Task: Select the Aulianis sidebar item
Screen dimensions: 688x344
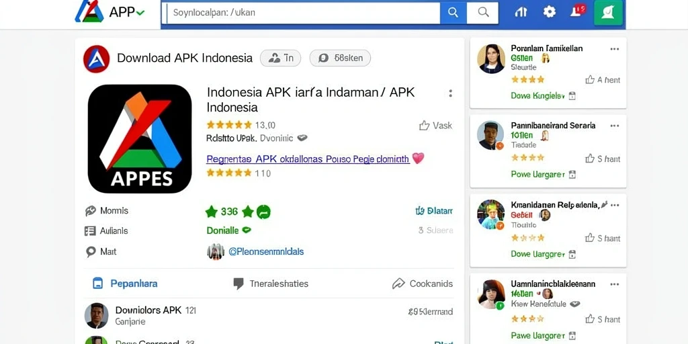Action: tap(105, 231)
